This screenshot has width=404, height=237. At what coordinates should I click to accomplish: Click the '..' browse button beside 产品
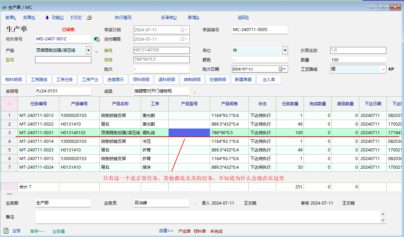(x=97, y=51)
